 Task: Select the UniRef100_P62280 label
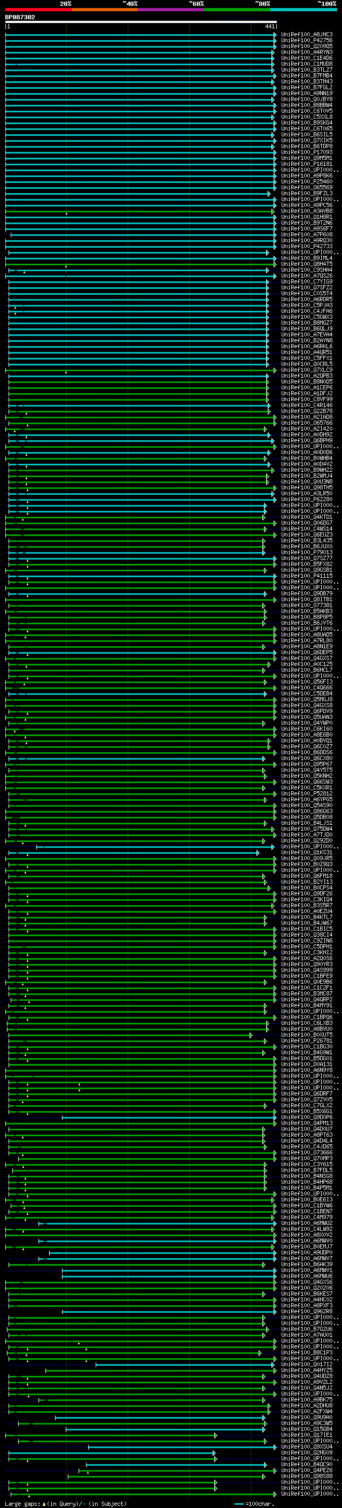pos(307,499)
